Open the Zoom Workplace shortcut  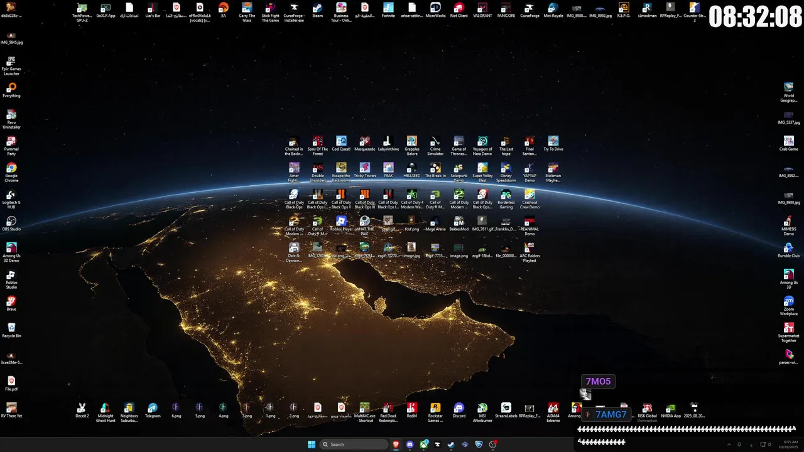pos(789,306)
